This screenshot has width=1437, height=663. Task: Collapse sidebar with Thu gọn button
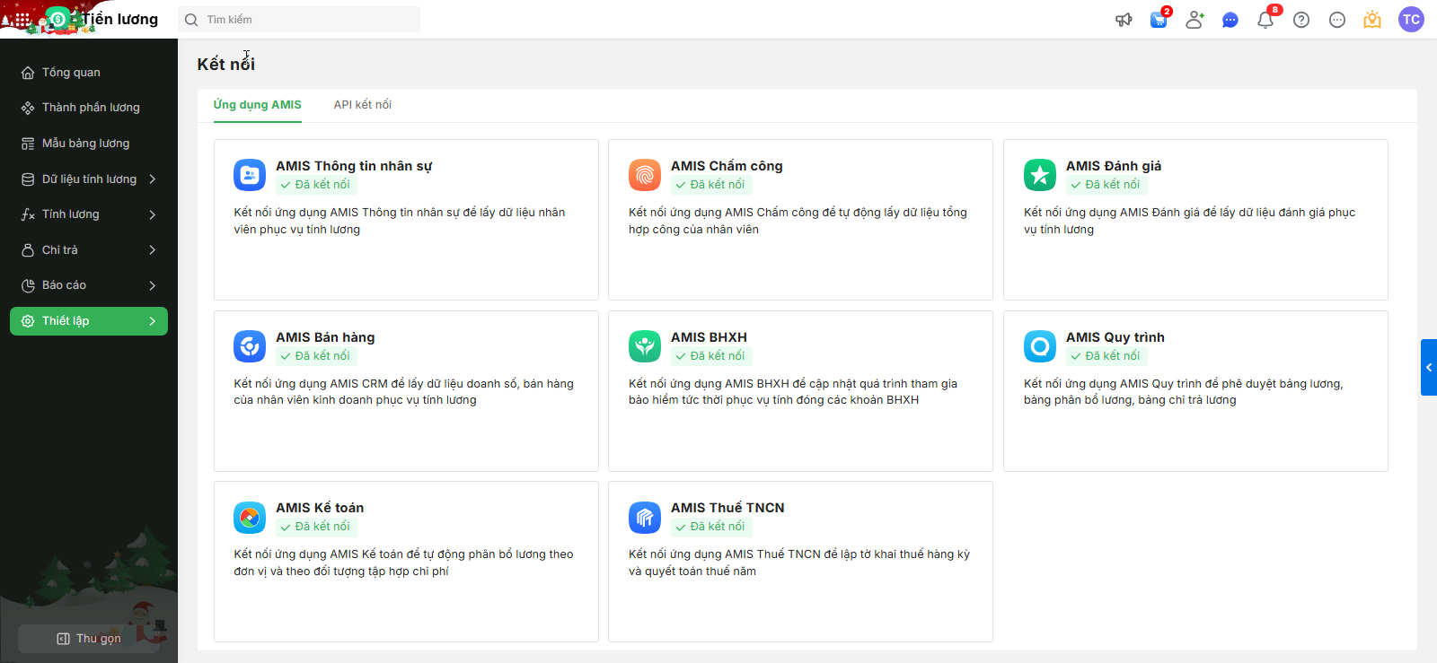tap(89, 639)
